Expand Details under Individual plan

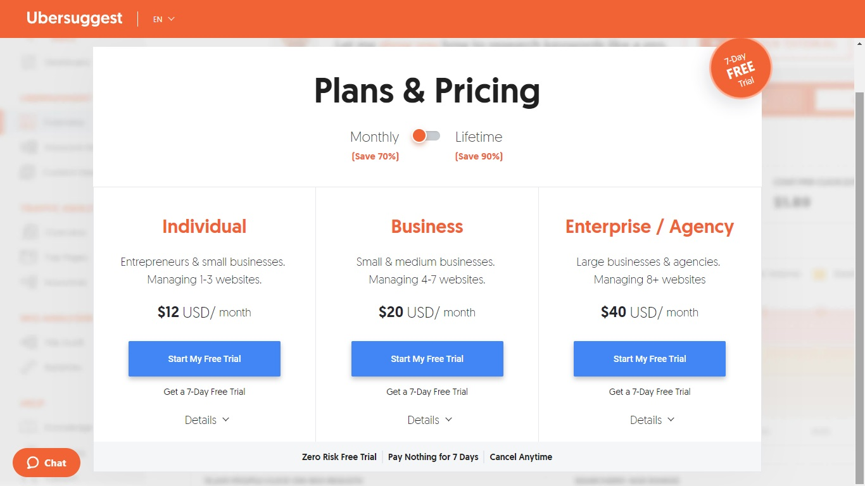click(x=207, y=420)
